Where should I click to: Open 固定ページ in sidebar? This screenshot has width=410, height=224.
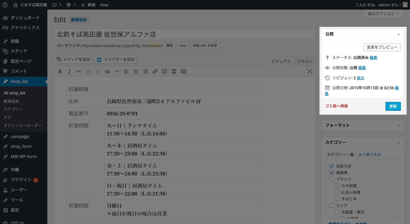24,61
